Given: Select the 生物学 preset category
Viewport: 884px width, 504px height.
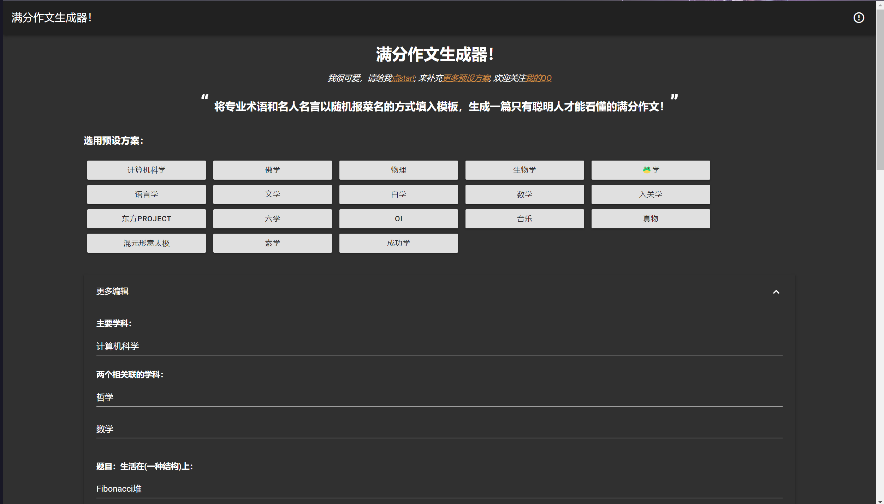Looking at the screenshot, I should pos(523,169).
